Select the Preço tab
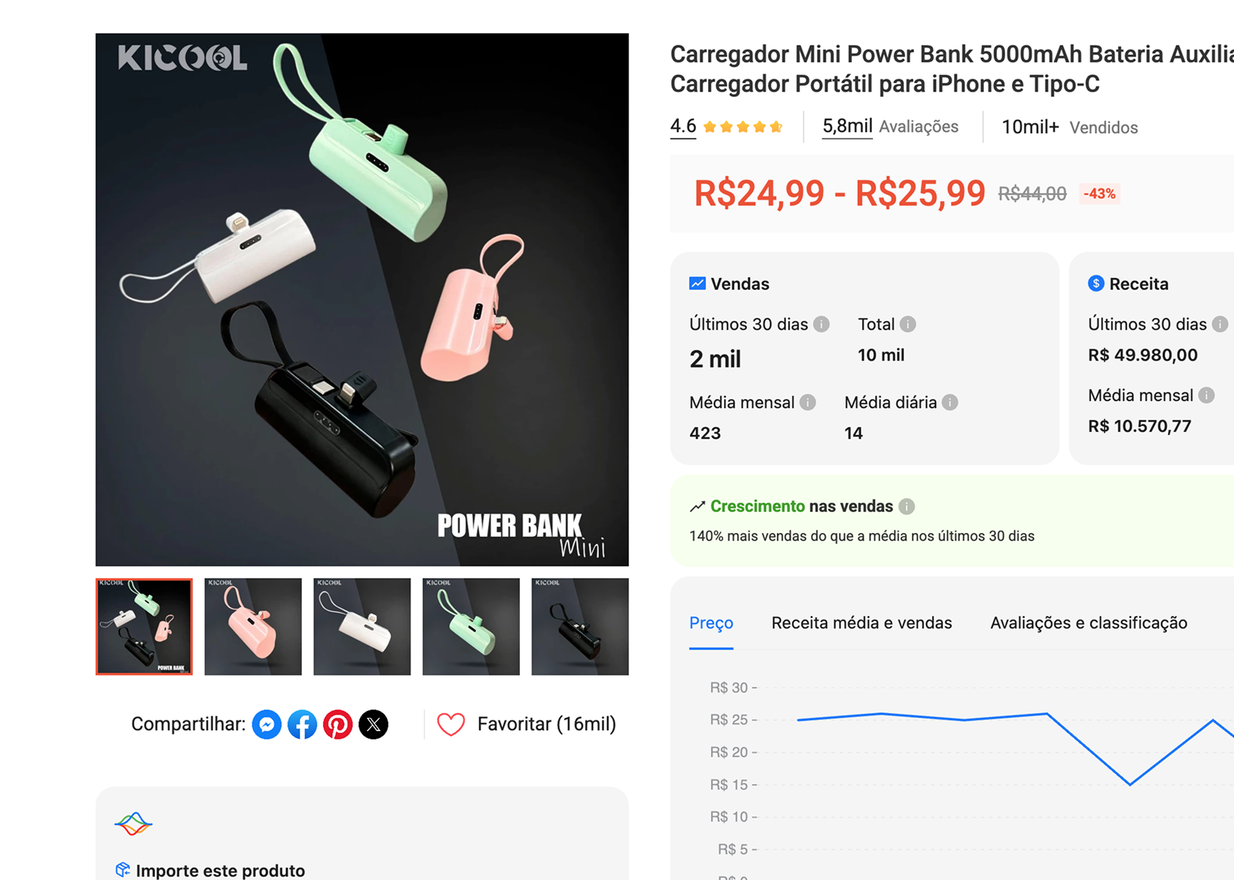 tap(711, 623)
